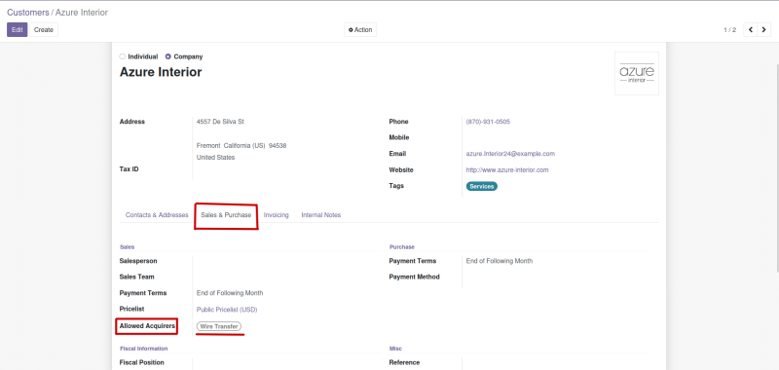Select the Individual radio button
The image size is (779, 370).
pyautogui.click(x=123, y=56)
